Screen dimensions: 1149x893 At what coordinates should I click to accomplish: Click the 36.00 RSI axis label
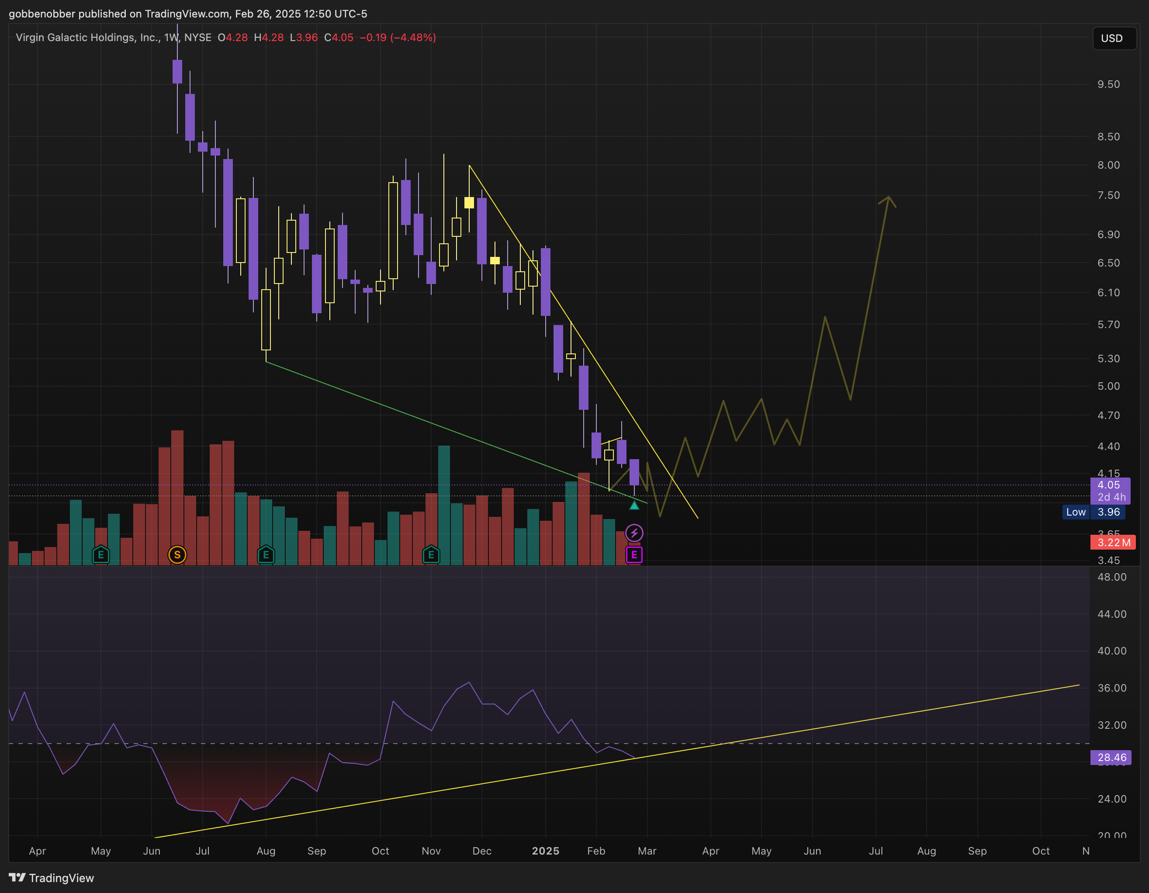[1112, 688]
